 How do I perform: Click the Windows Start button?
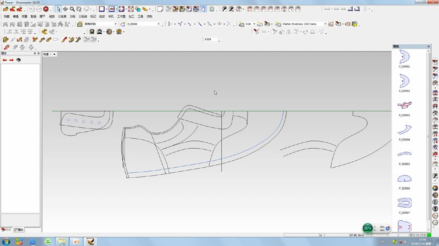pyautogui.click(x=5, y=241)
